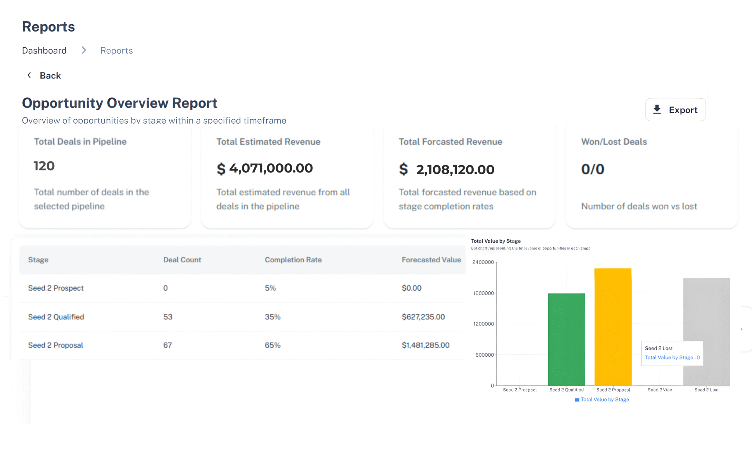Screen dimensions: 752x451
Task: Click the Reports breadcrumb item
Action: point(116,50)
